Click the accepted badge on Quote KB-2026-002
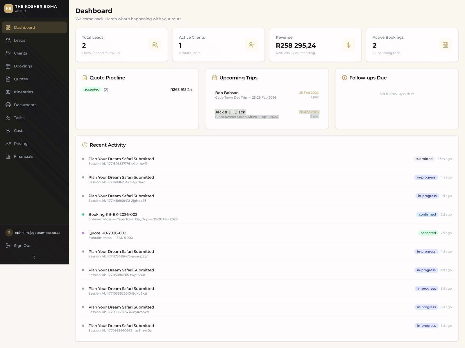 coord(428,233)
